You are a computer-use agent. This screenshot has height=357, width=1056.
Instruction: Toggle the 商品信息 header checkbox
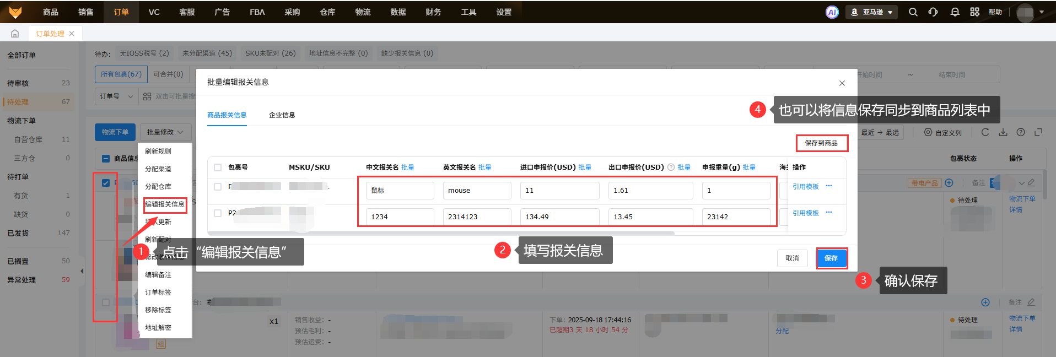coord(106,159)
